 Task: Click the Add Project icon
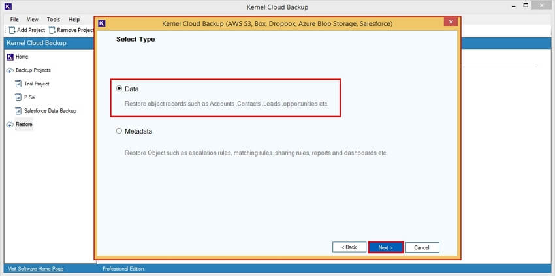coord(12,30)
